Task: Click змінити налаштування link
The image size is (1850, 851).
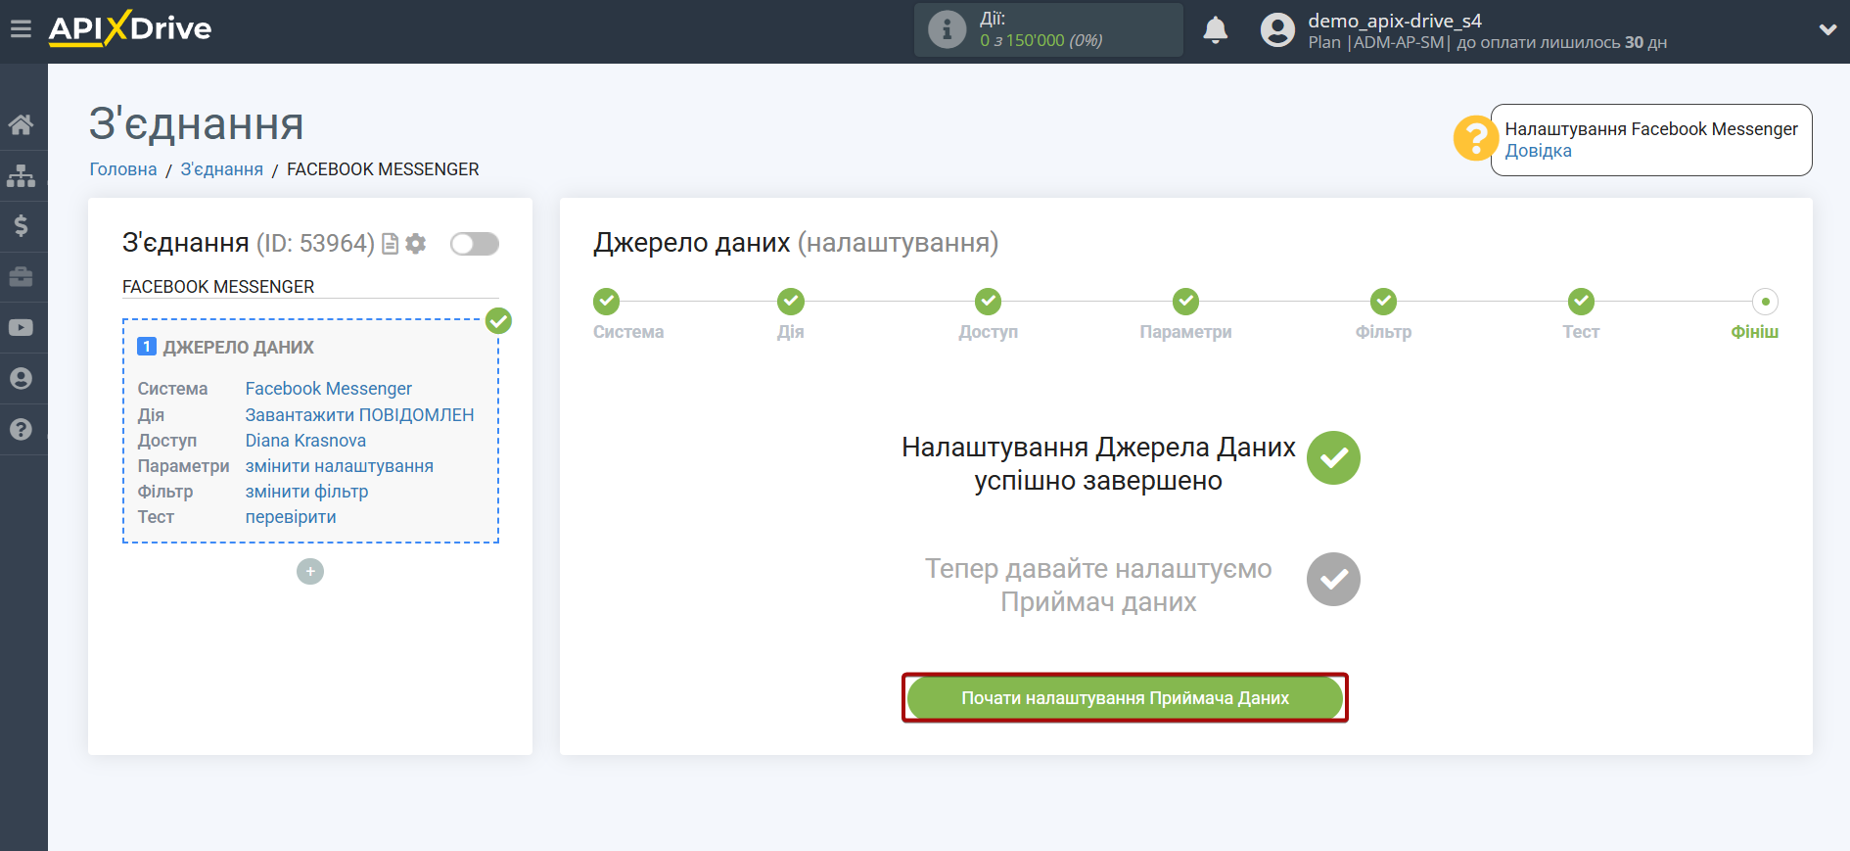Action: 339,466
